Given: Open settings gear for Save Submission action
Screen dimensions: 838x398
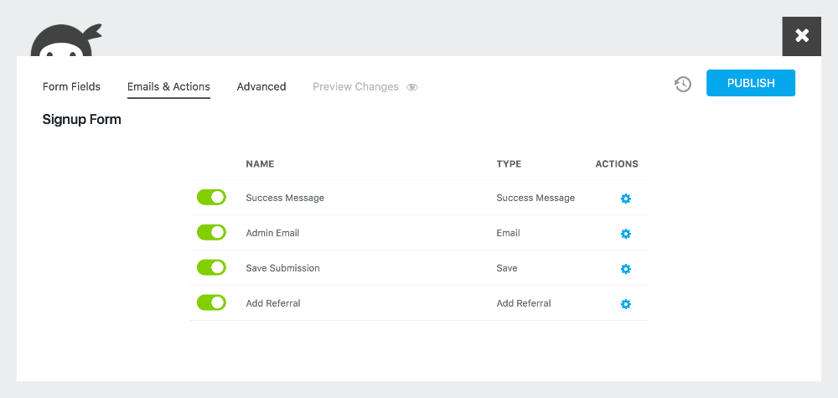Looking at the screenshot, I should coord(626,269).
